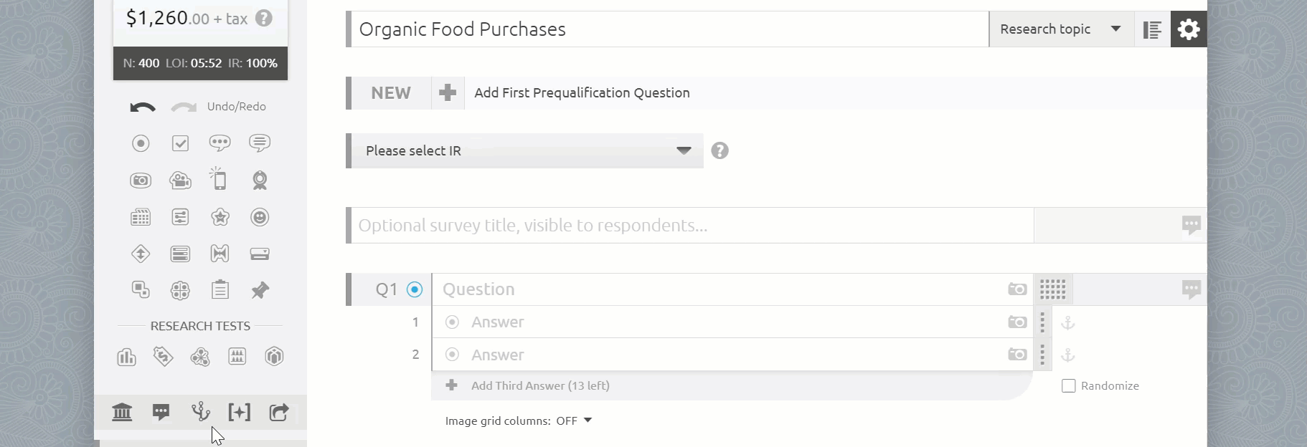Click Add First Prequalification Question
Viewport: 1307px width, 447px height.
tap(582, 93)
